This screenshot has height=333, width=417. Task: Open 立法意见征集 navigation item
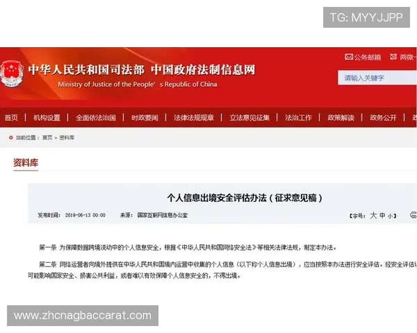(x=250, y=118)
